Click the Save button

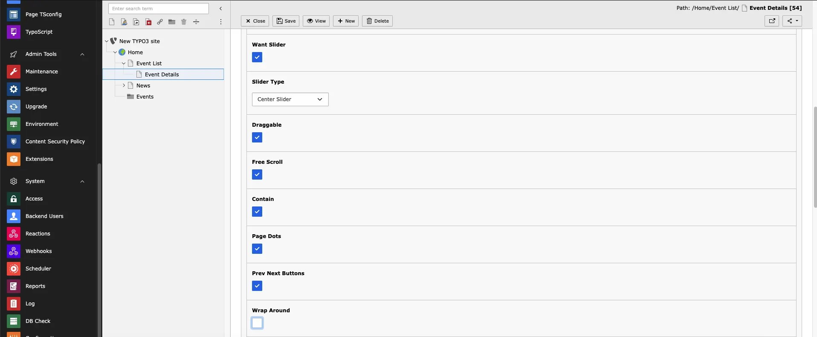pyautogui.click(x=286, y=21)
